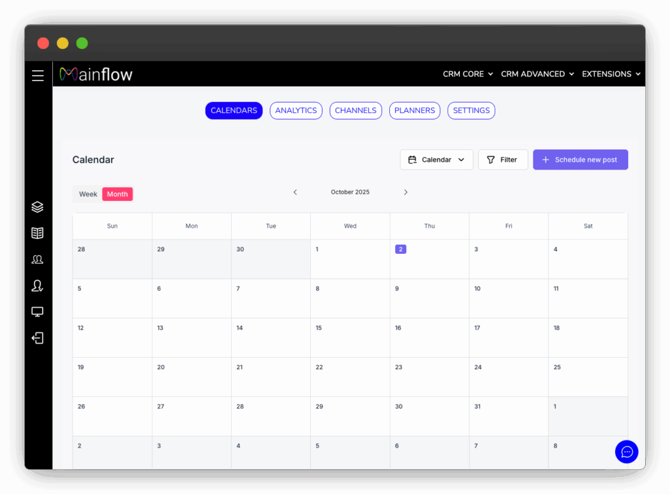The width and height of the screenshot is (670, 494).
Task: Open the hamburger menu icon
Action: [38, 76]
